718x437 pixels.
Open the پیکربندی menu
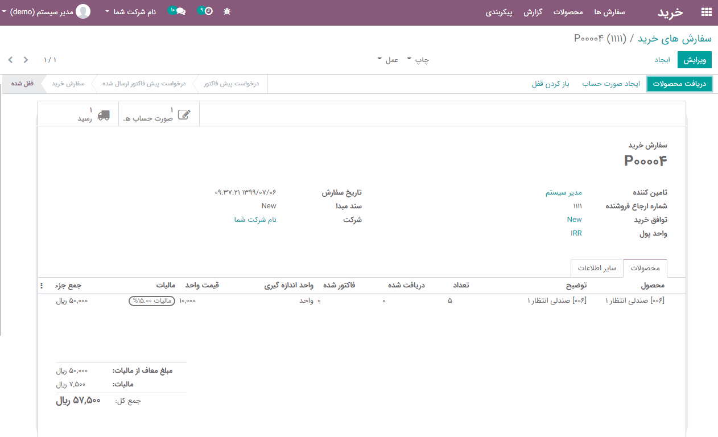point(499,12)
